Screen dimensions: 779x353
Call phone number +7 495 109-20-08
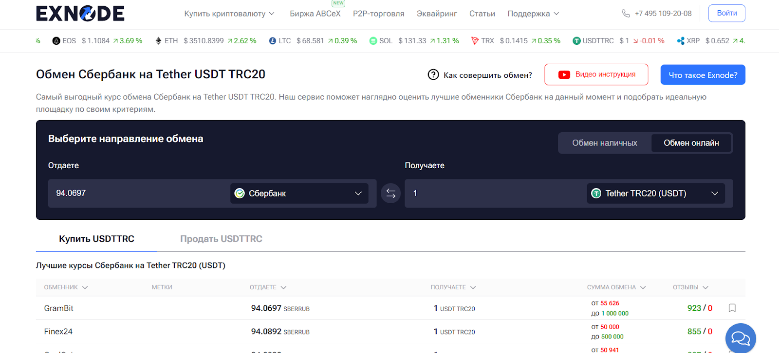coord(663,14)
